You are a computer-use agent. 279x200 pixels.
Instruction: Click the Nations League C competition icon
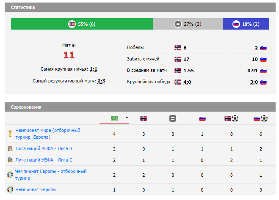point(10,160)
